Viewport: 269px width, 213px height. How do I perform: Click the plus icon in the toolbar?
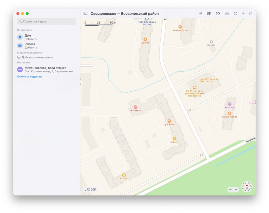[x=243, y=13]
